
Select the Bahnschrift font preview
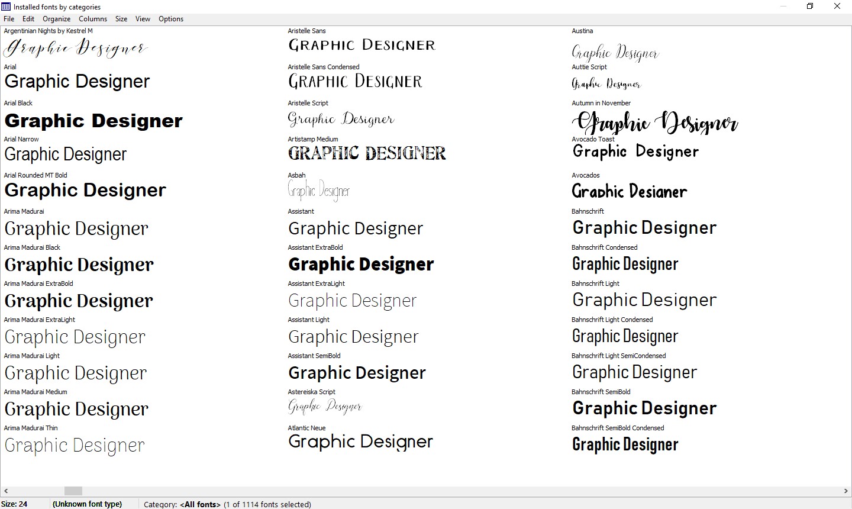644,227
